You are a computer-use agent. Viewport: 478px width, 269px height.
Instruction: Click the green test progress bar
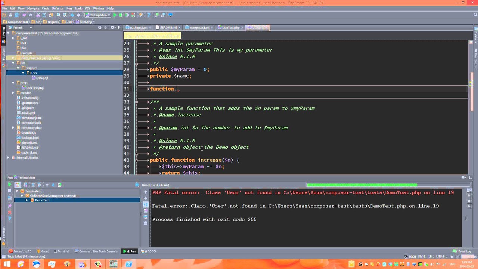(x=361, y=185)
